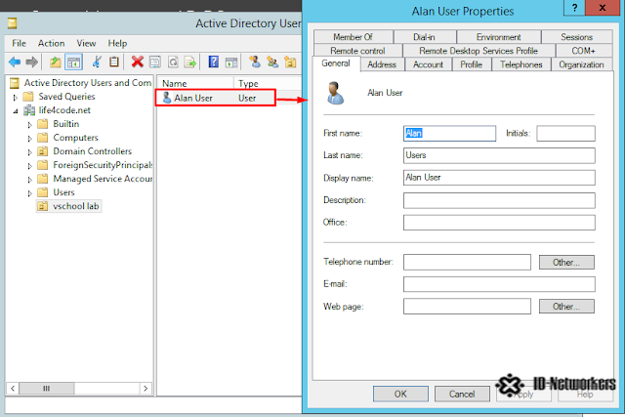Open the Profile tab

[471, 64]
